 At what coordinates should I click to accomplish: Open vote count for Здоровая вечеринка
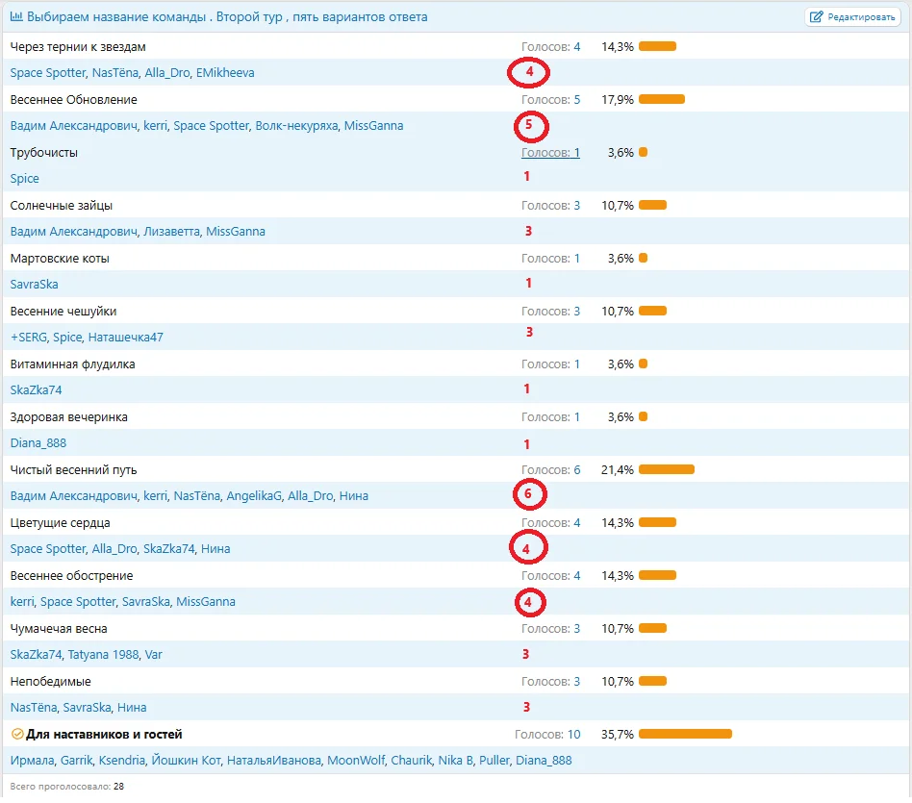coord(550,417)
